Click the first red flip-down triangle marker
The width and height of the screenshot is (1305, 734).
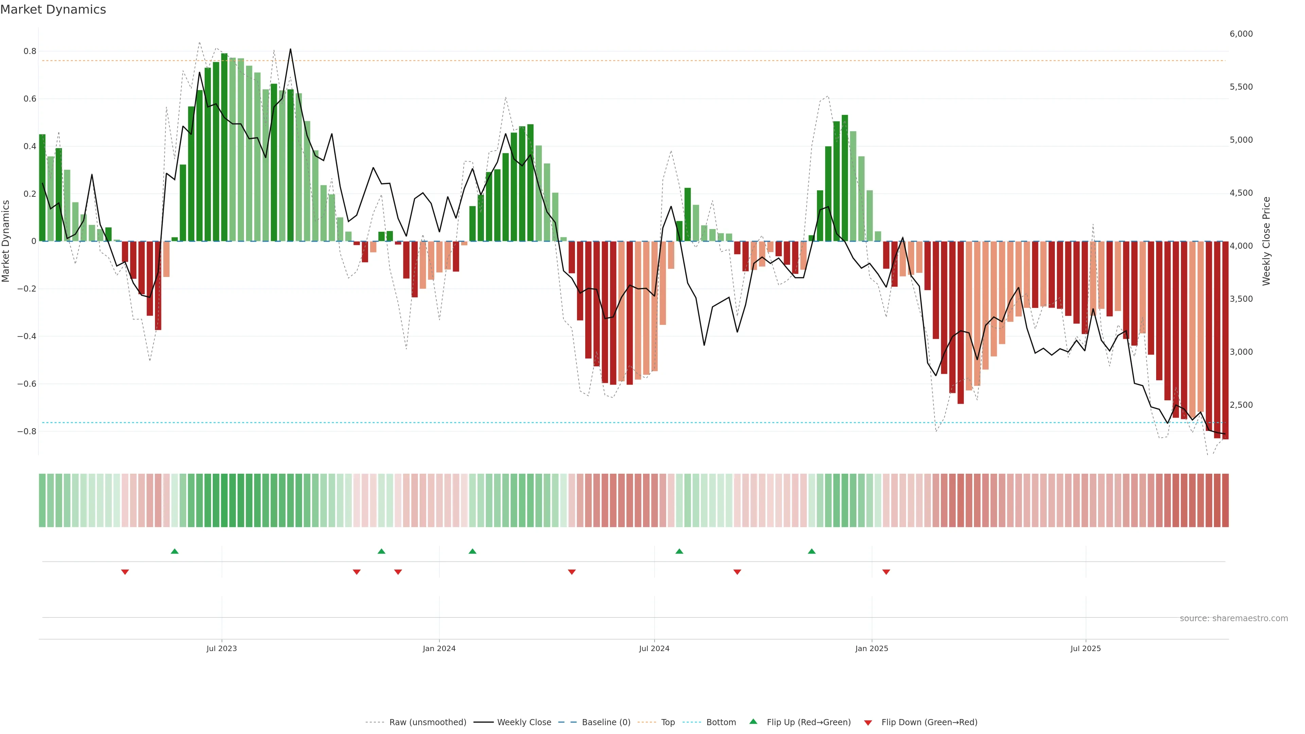125,572
